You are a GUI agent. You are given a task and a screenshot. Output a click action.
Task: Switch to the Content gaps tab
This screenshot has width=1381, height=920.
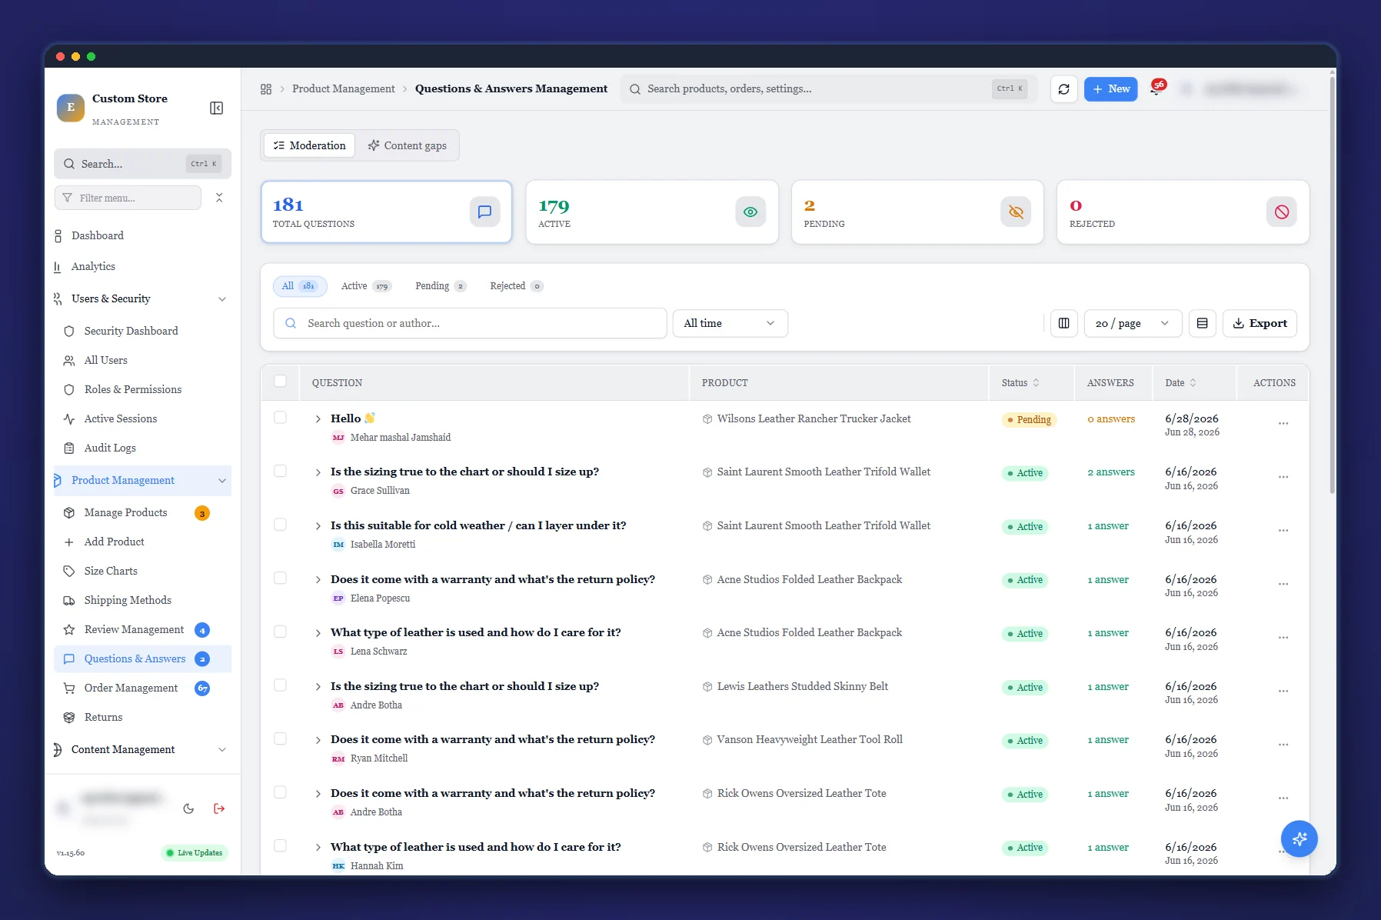[408, 146]
